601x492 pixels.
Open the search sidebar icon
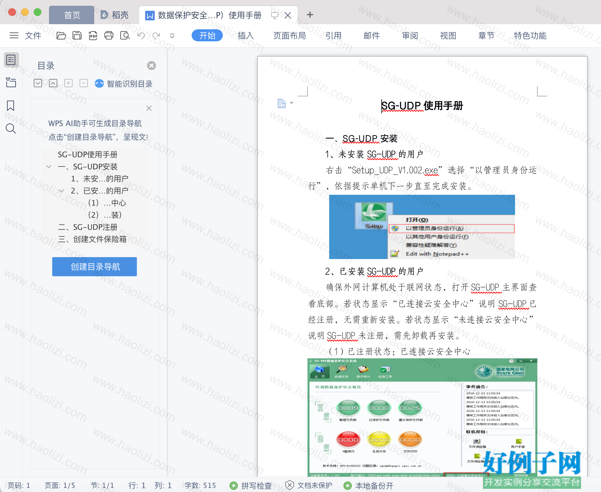coord(11,129)
